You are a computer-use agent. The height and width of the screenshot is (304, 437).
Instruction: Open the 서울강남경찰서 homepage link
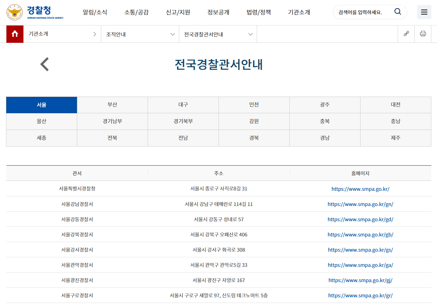361,204
